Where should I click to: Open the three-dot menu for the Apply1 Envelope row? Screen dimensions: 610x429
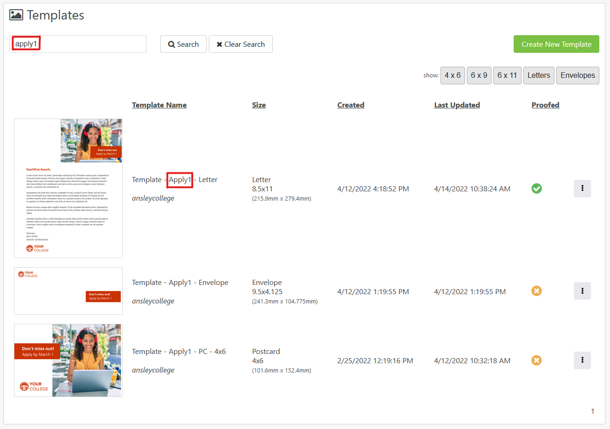582,291
